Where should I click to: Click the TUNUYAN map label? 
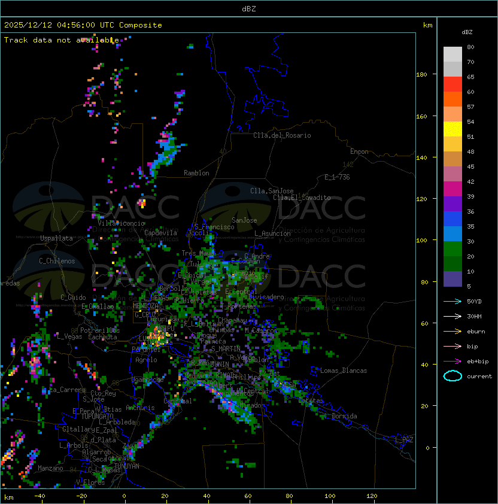click(x=127, y=466)
